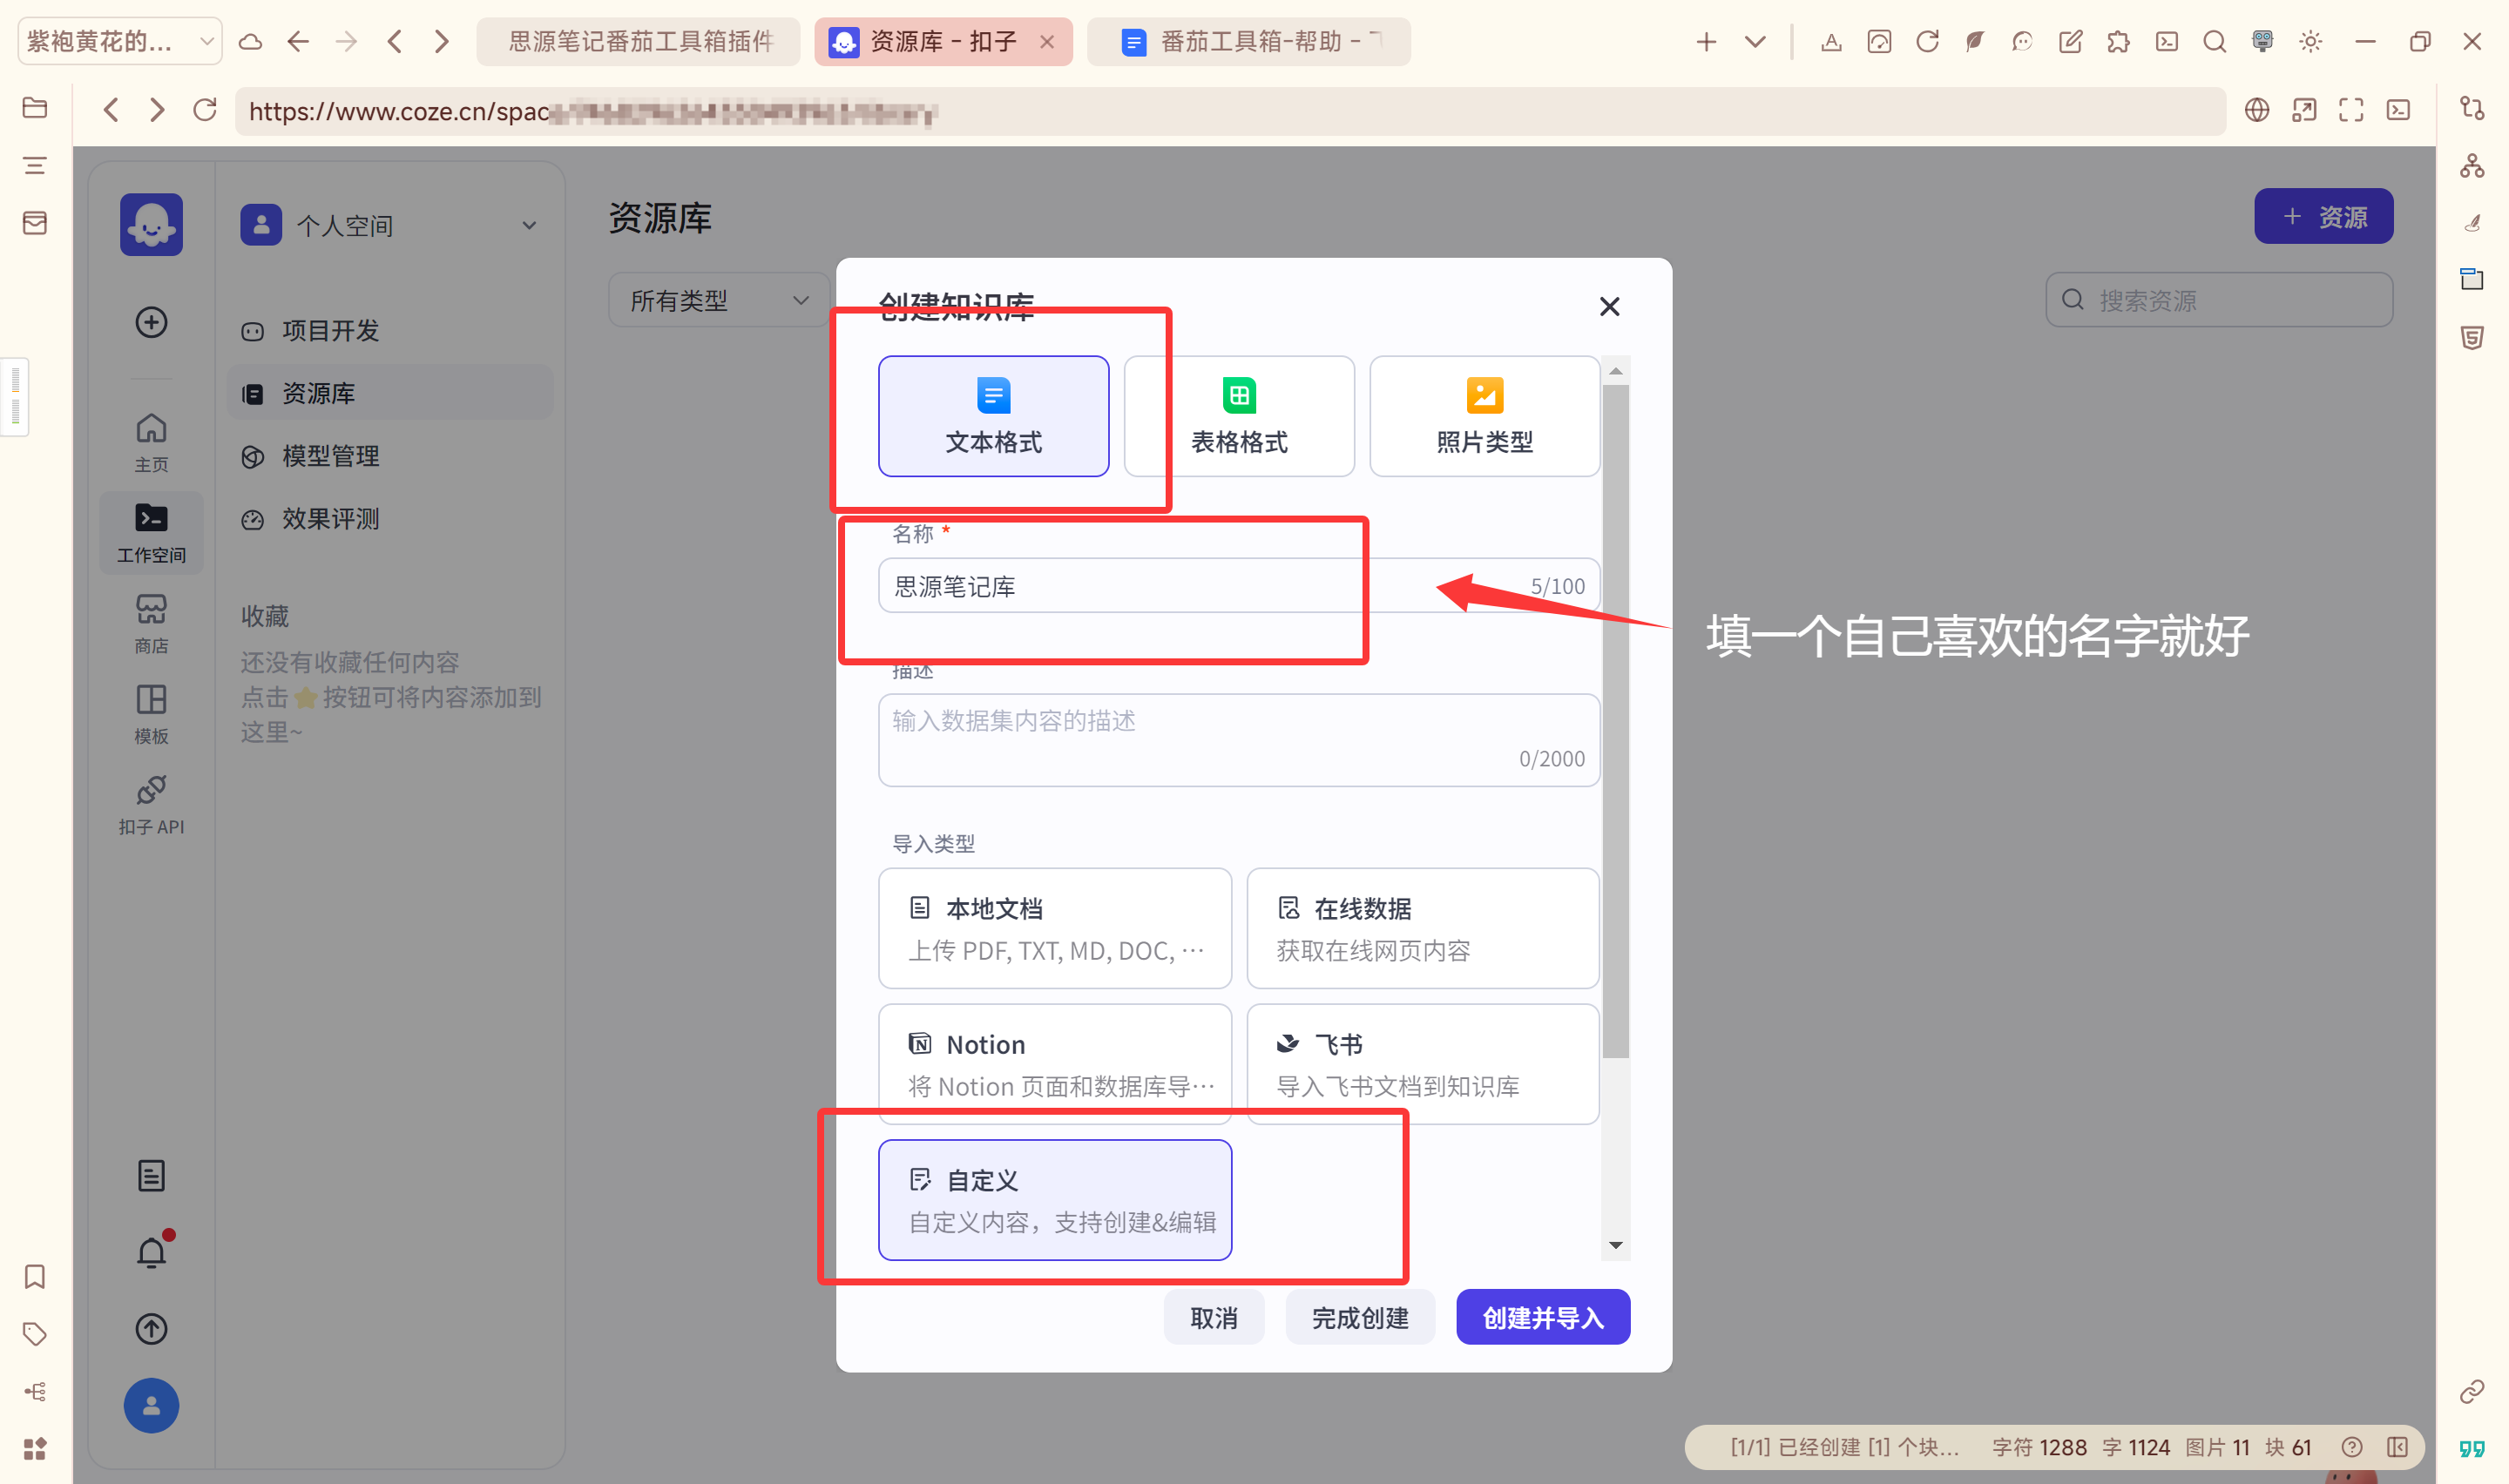Reload the page with browser refresh icon
Screen dimensions: 2509x1484
(205, 110)
